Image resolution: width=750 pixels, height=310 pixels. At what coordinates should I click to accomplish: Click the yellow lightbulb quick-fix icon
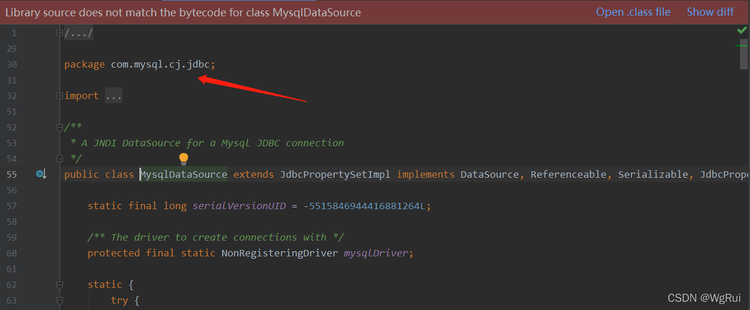point(184,158)
